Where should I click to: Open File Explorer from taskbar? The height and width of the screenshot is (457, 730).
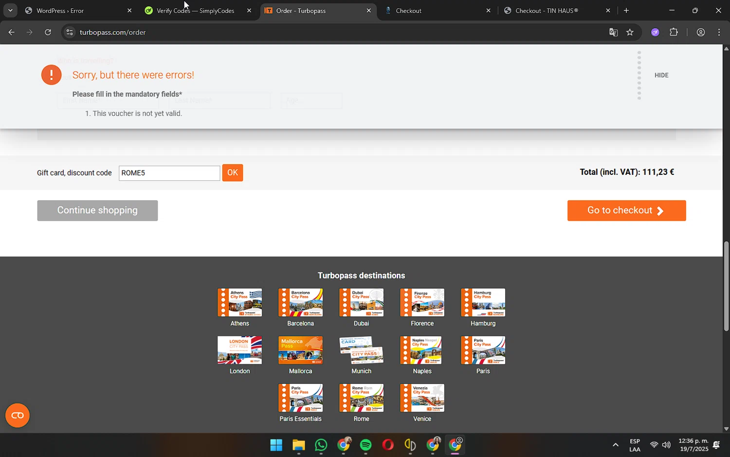tap(298, 445)
